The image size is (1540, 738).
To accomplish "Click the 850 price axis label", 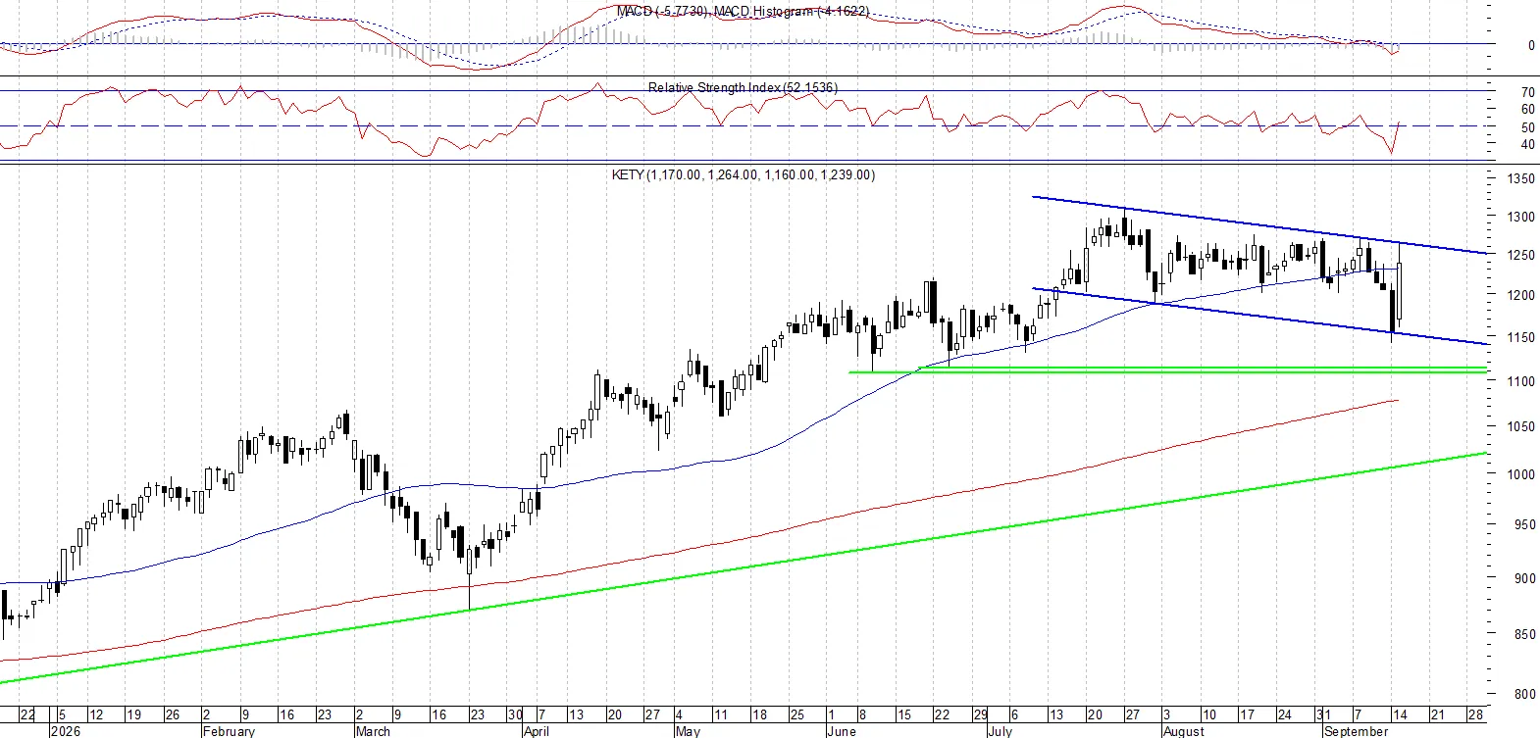I will pyautogui.click(x=1524, y=635).
